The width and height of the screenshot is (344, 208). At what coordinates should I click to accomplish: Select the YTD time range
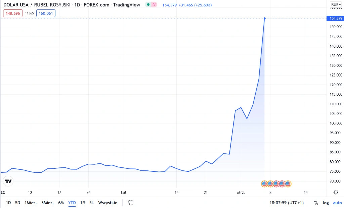(72, 203)
